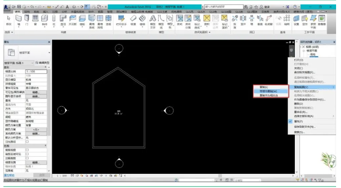The image size is (341, 188).
Task: Select the Floor (楼板) tool
Action: 82,21
